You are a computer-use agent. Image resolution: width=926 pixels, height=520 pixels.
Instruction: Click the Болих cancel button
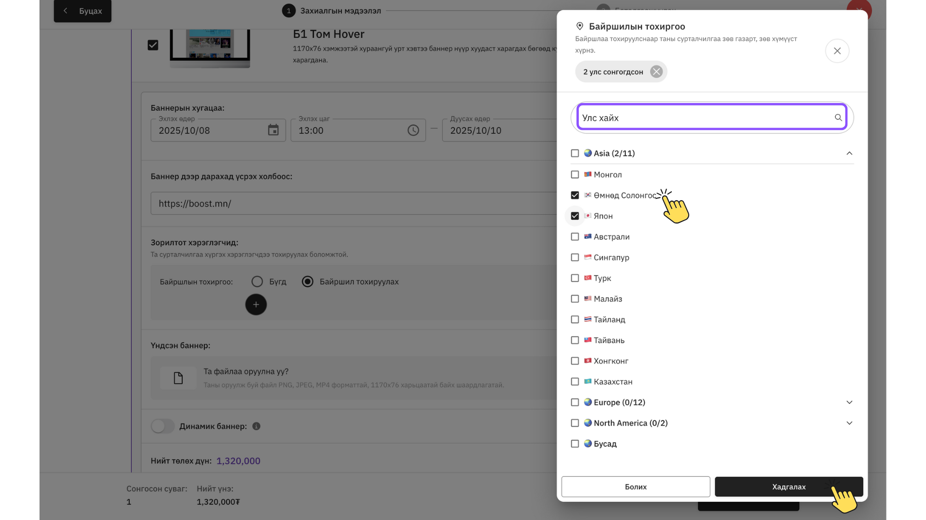coord(635,487)
